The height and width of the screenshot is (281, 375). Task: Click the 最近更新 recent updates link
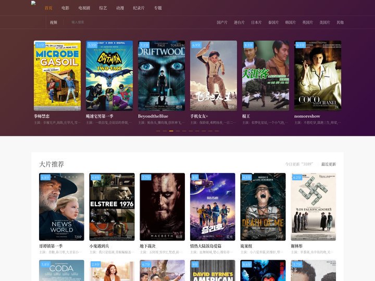click(328, 164)
